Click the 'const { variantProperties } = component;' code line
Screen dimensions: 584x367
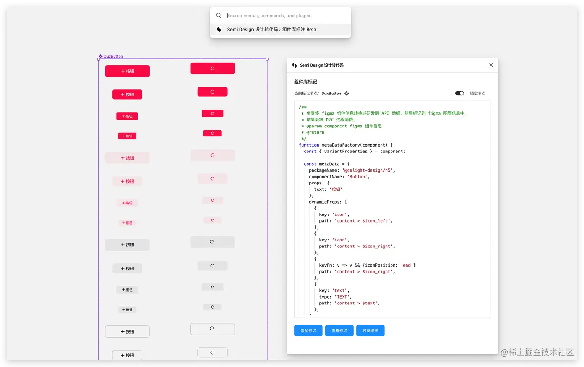click(355, 152)
